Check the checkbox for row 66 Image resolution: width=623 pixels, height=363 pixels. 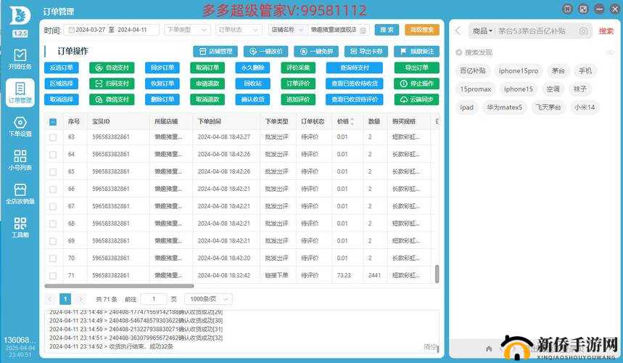[53, 189]
